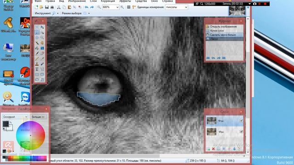The width and height of the screenshot is (294, 165).
Task: Paste from clipboard toolbar icon
Action: click(69, 7)
